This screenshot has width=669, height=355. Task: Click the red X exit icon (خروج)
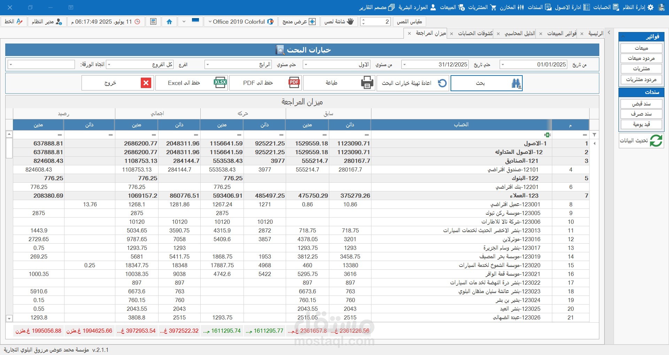pos(146,83)
